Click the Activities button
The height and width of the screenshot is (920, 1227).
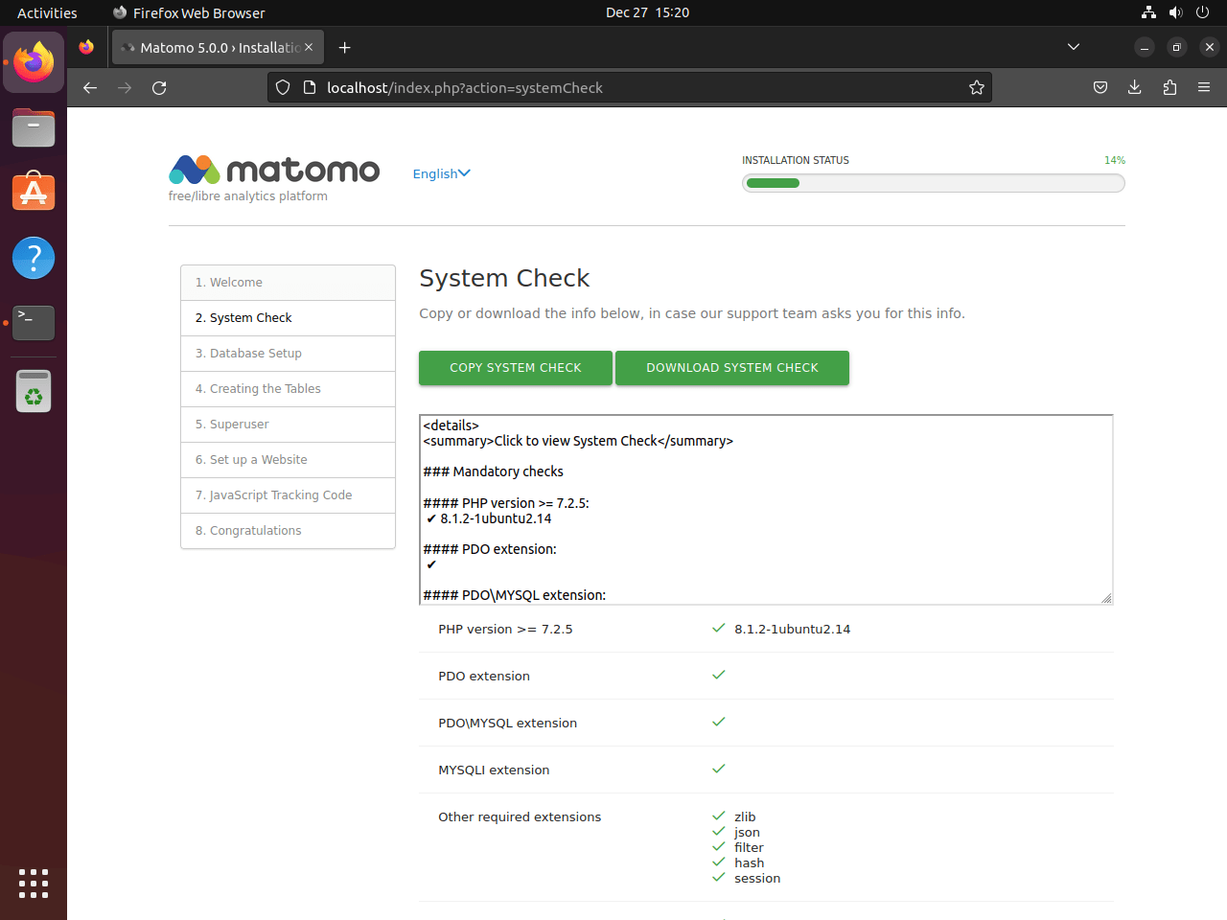coord(47,12)
